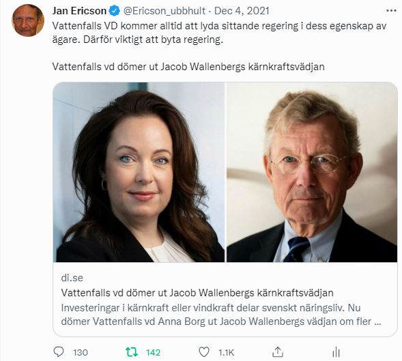Click the di.se domain label

(x=72, y=278)
